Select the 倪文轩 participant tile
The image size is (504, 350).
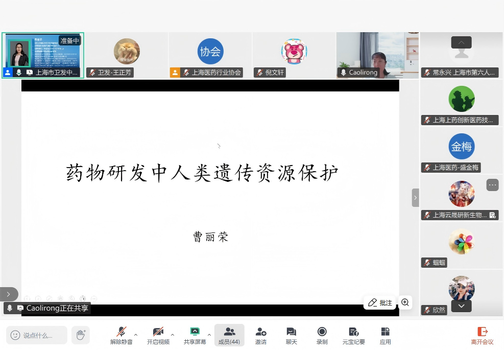pyautogui.click(x=294, y=55)
